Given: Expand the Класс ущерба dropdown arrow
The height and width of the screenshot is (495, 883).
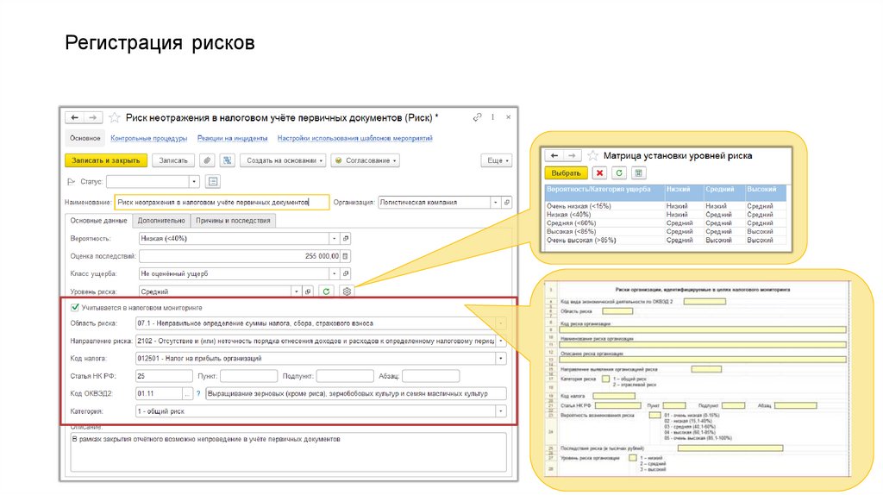Looking at the screenshot, I should 334,273.
